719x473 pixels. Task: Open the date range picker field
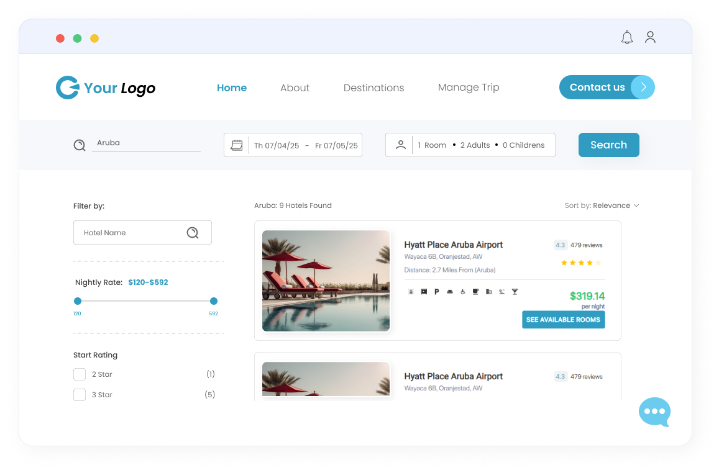click(x=305, y=145)
